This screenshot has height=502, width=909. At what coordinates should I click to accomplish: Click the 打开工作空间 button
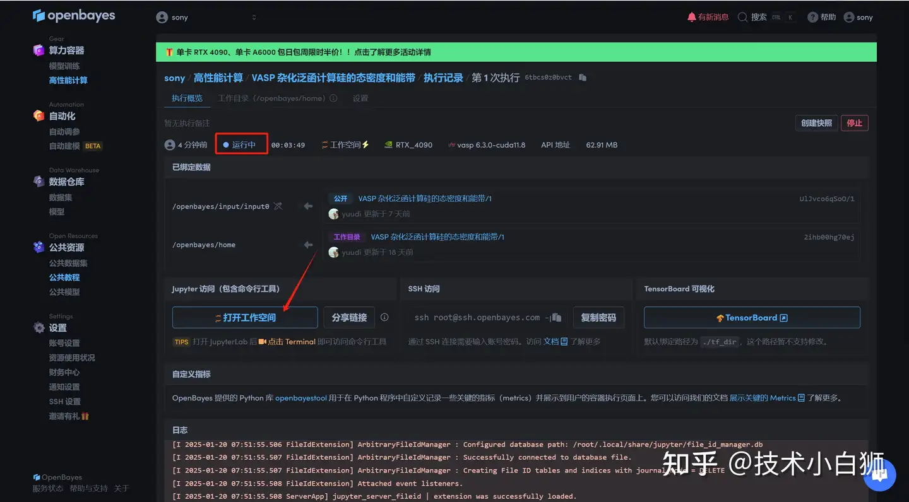(245, 317)
